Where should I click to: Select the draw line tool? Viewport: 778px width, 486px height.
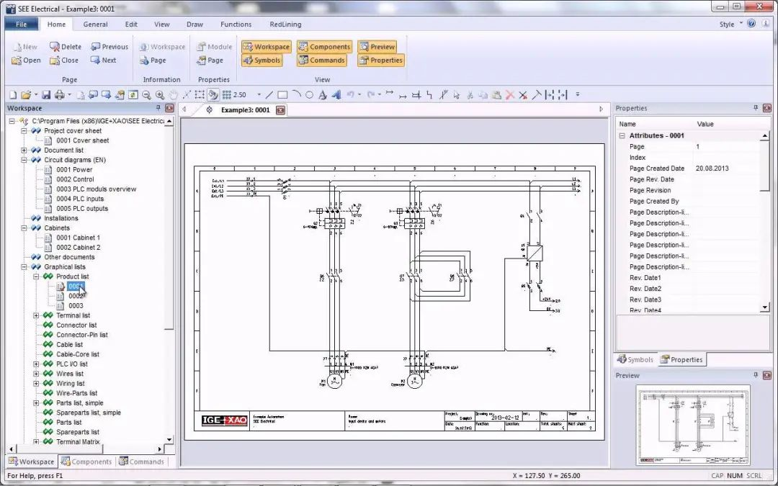coord(269,95)
